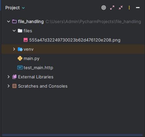The image size is (145, 137).
Task: Click the External Libraries icon
Action: coord(14,77)
